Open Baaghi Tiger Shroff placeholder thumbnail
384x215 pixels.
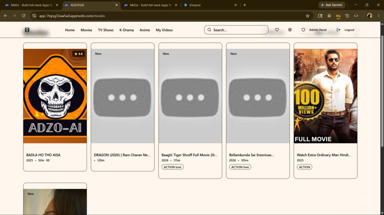point(190,96)
